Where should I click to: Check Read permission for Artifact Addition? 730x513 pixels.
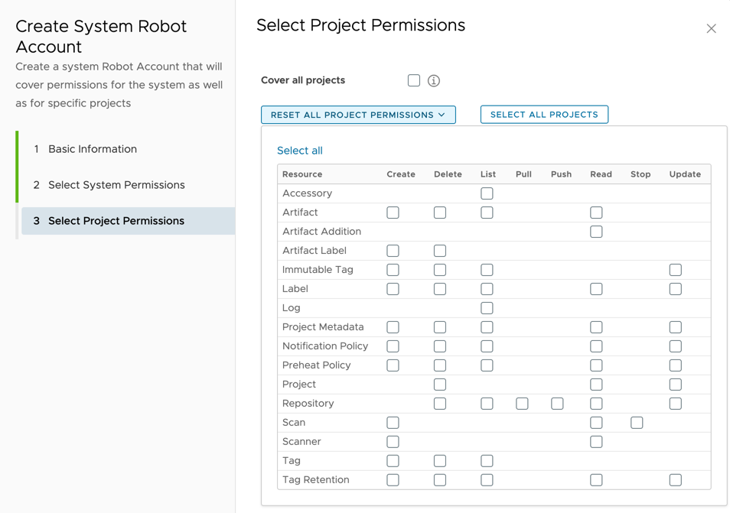click(x=596, y=231)
